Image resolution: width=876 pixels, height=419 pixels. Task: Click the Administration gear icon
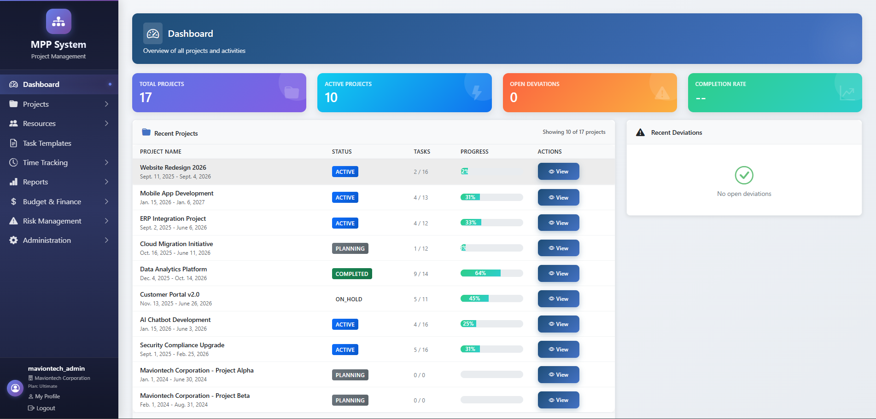click(13, 240)
